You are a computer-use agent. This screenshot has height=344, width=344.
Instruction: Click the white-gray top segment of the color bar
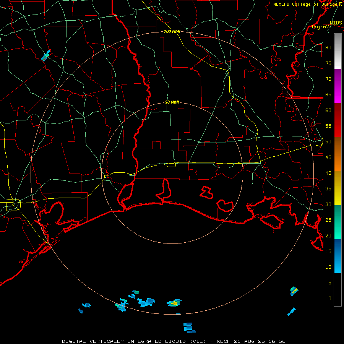tap(338, 51)
